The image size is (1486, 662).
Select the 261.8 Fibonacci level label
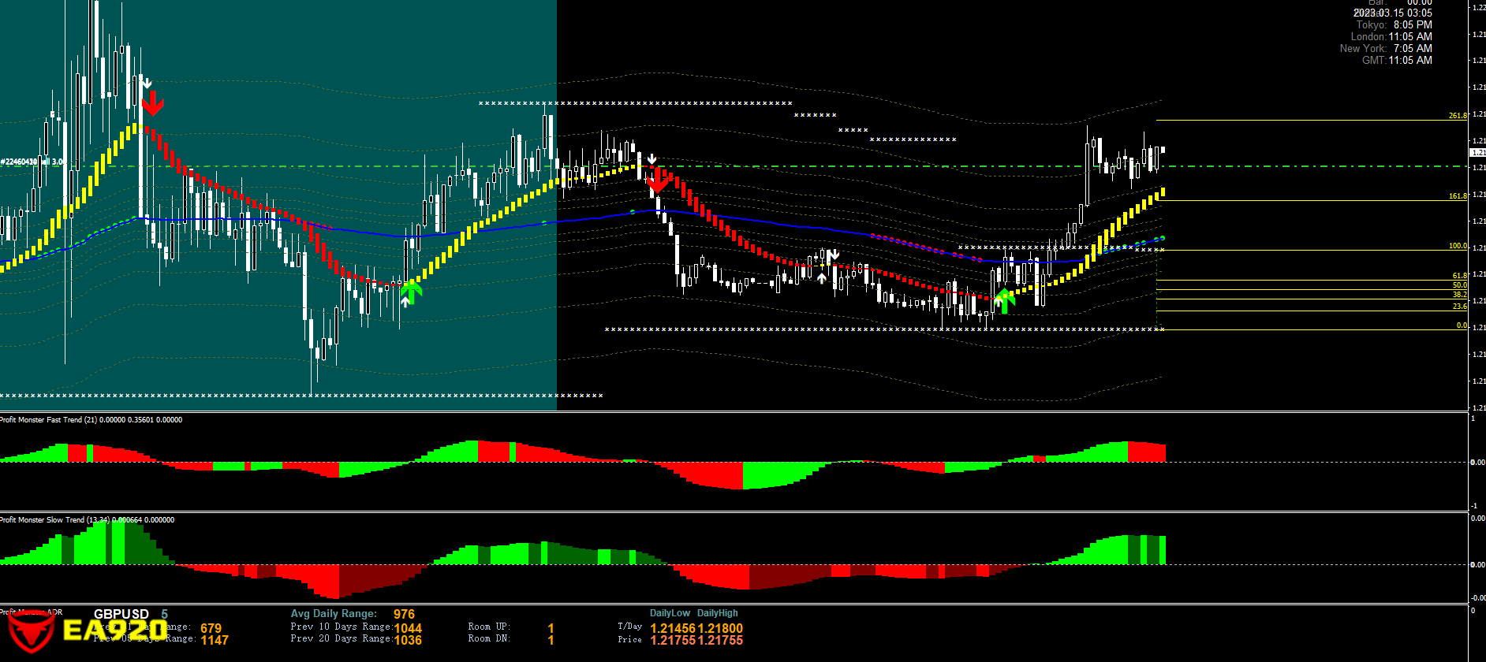[1457, 116]
